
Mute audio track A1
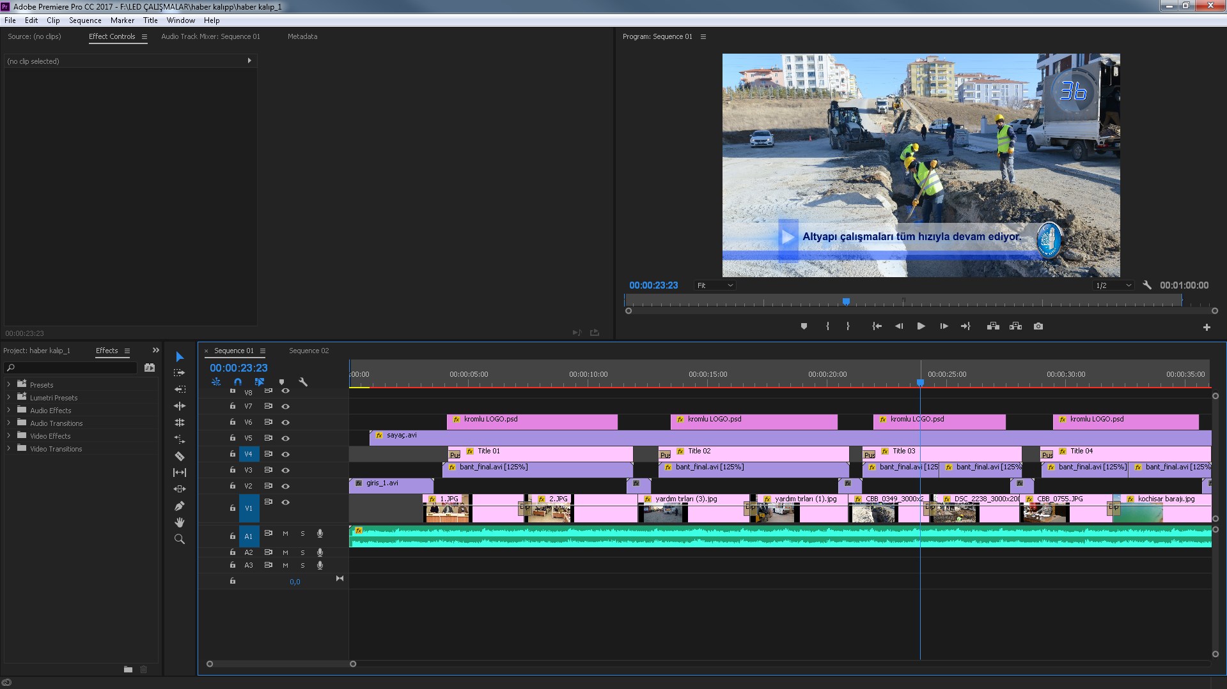(285, 534)
